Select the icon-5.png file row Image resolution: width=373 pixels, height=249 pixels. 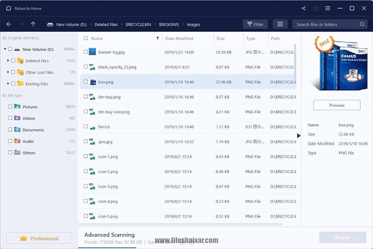pyautogui.click(x=188, y=216)
